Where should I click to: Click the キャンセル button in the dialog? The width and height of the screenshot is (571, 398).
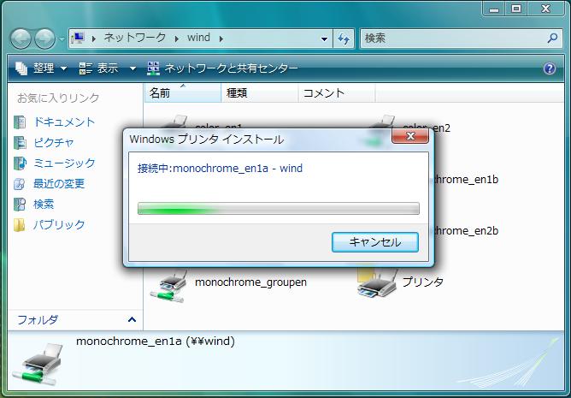pos(375,242)
